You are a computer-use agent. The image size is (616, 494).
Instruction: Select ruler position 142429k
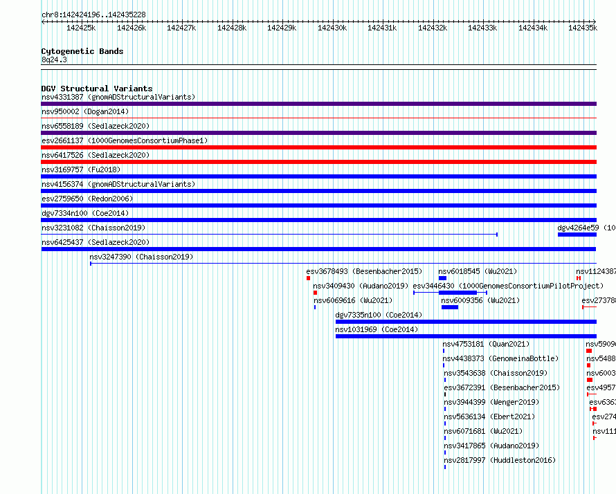tap(282, 28)
